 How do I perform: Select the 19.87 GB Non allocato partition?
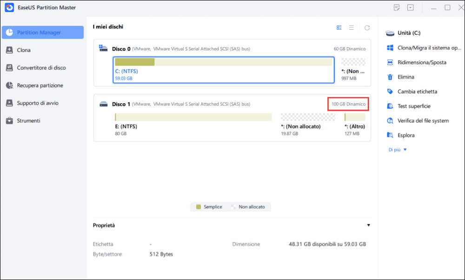pyautogui.click(x=308, y=125)
